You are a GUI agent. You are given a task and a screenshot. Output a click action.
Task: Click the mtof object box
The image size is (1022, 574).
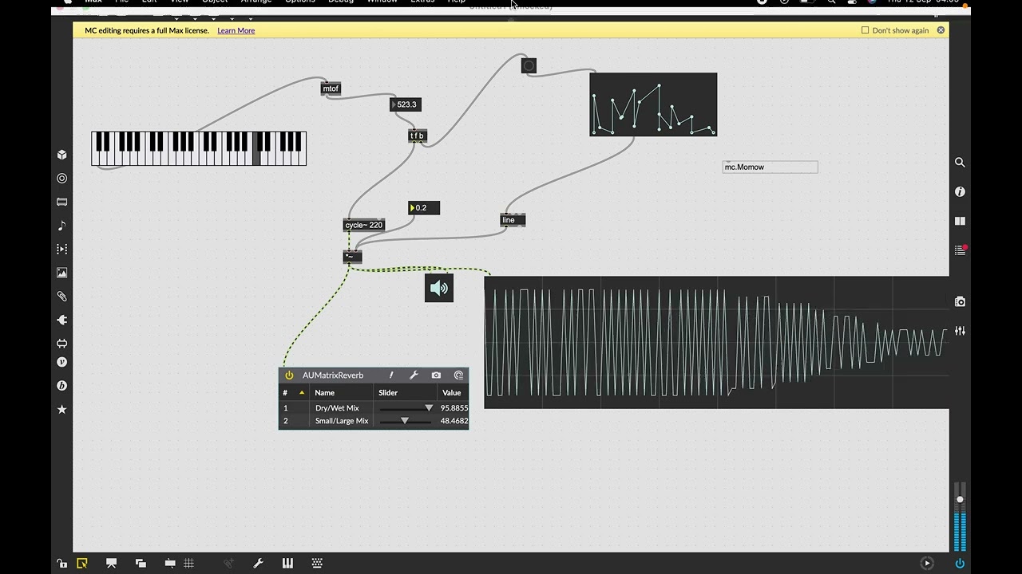click(331, 88)
